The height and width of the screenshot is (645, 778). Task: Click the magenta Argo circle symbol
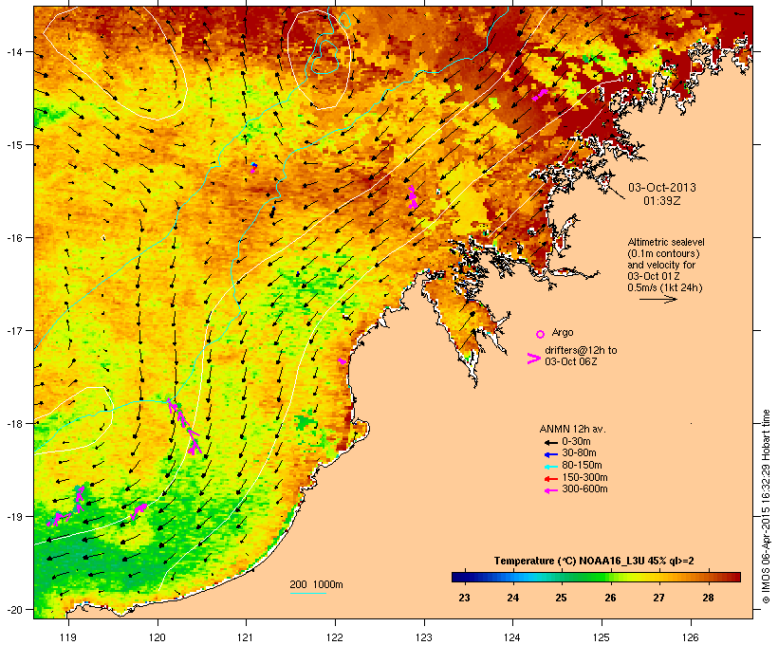541,334
